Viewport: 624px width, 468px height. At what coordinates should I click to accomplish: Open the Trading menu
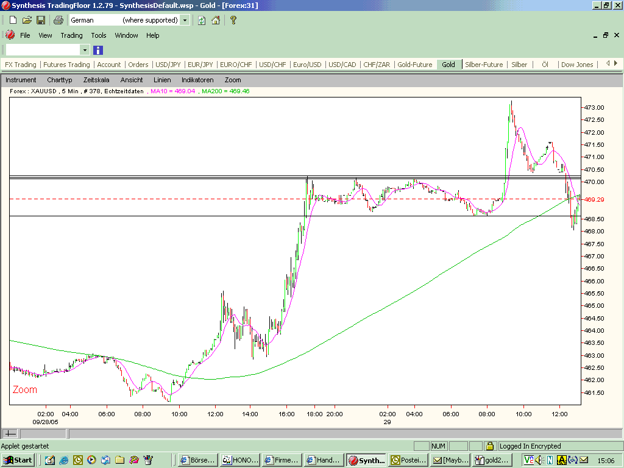point(71,35)
